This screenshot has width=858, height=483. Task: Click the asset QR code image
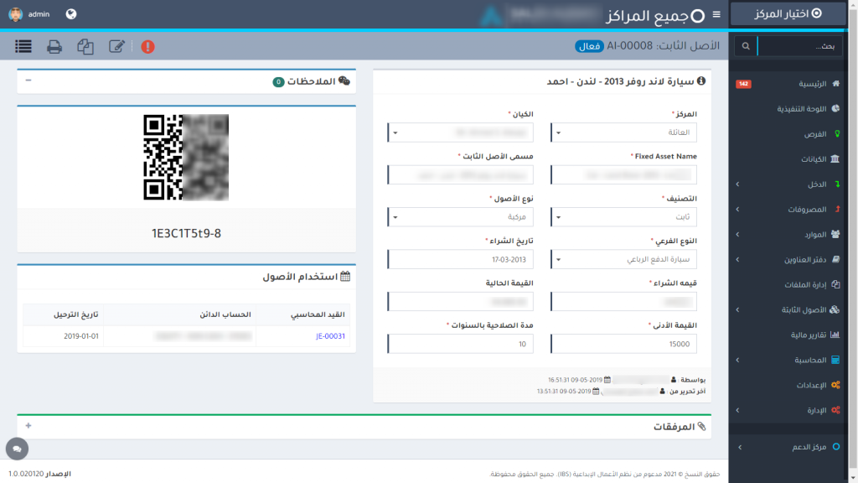tap(186, 157)
